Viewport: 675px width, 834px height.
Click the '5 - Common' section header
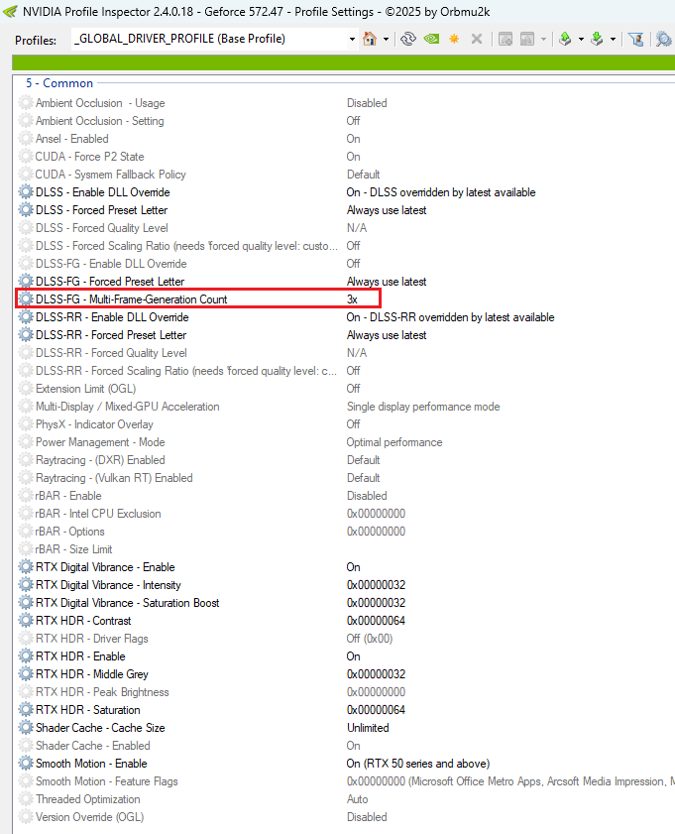point(59,83)
